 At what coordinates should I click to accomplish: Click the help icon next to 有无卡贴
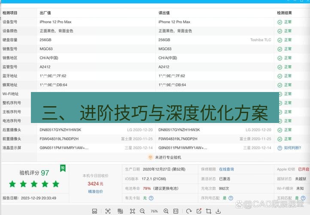151,198
